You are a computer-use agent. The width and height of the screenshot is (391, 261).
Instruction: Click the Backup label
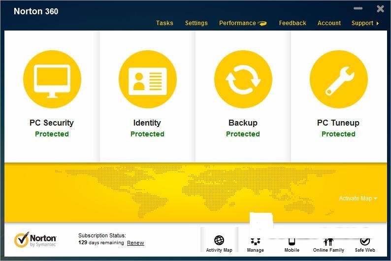(243, 123)
